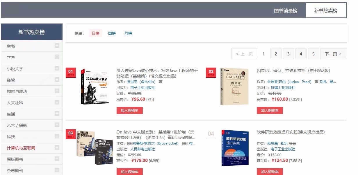
Task: Select the 日榜 ranking filter
Action: click(x=95, y=33)
